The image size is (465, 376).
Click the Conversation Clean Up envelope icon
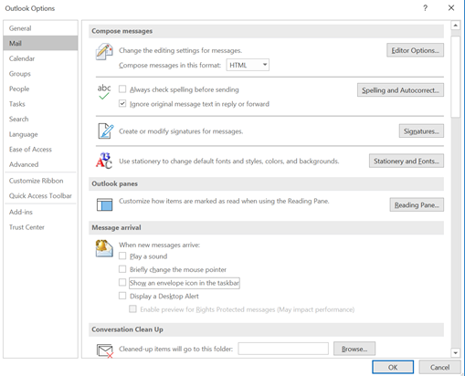click(x=105, y=350)
